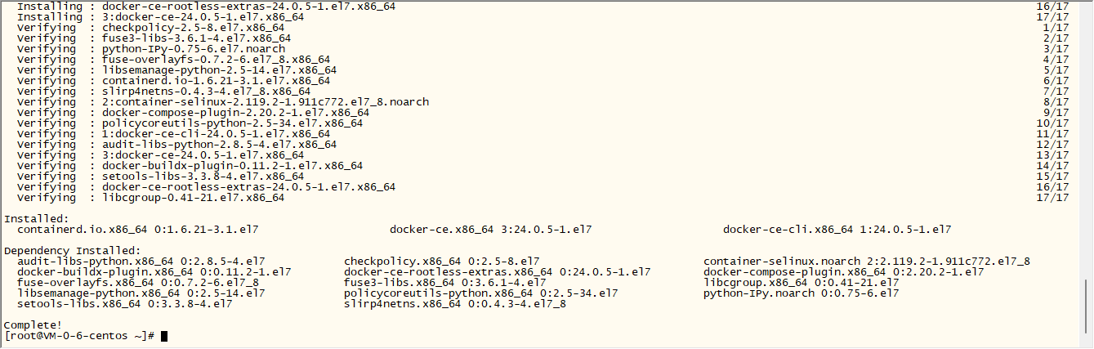The width and height of the screenshot is (1094, 349).
Task: Click the 'Installed:' heading
Action: pos(37,219)
